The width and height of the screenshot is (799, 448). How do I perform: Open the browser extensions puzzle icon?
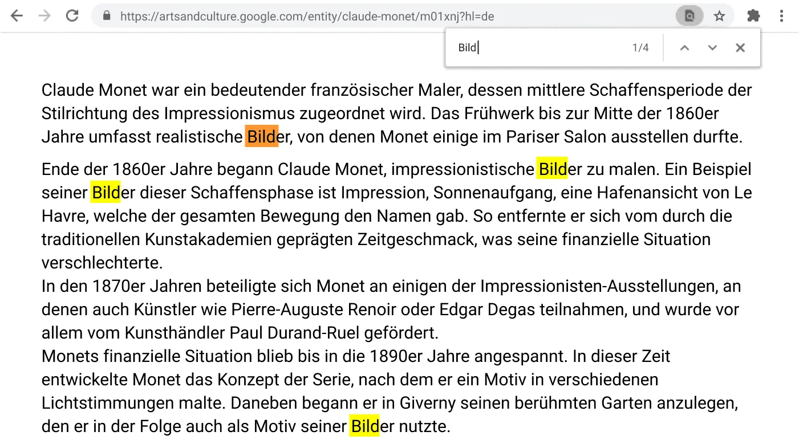click(x=753, y=15)
